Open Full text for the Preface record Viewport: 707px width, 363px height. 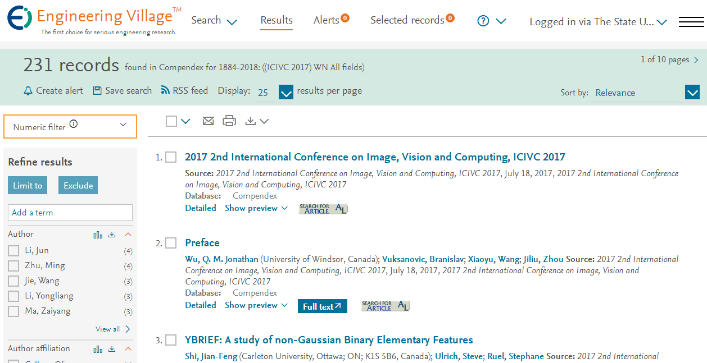323,306
